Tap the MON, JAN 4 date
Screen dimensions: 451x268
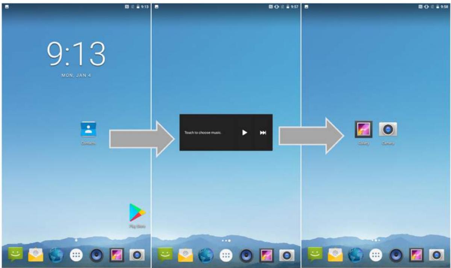(76, 75)
